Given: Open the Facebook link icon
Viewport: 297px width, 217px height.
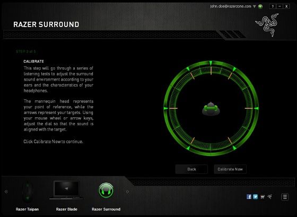Looking at the screenshot, I should 249,196.
